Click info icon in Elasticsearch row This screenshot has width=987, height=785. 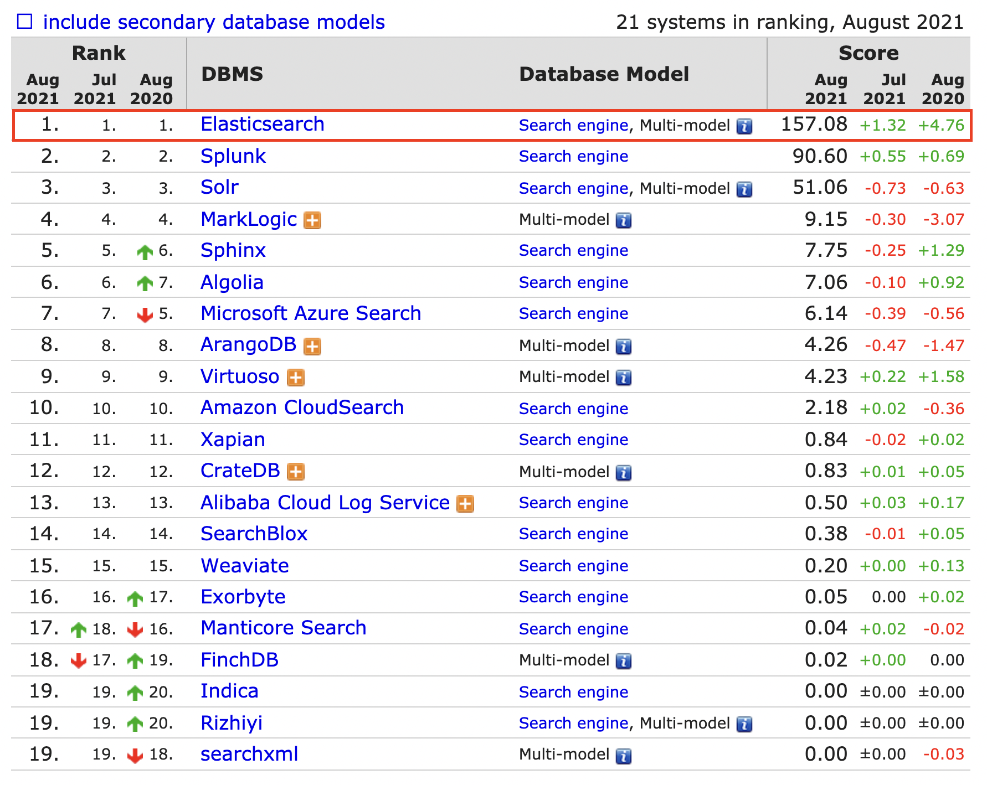point(744,126)
